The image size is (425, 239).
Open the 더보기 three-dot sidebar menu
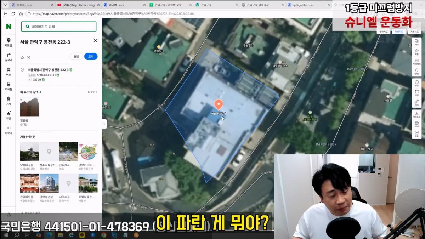point(8,130)
